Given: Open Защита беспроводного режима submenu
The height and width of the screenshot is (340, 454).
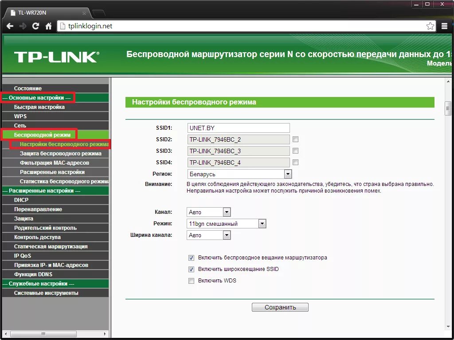Looking at the screenshot, I should click(x=55, y=154).
